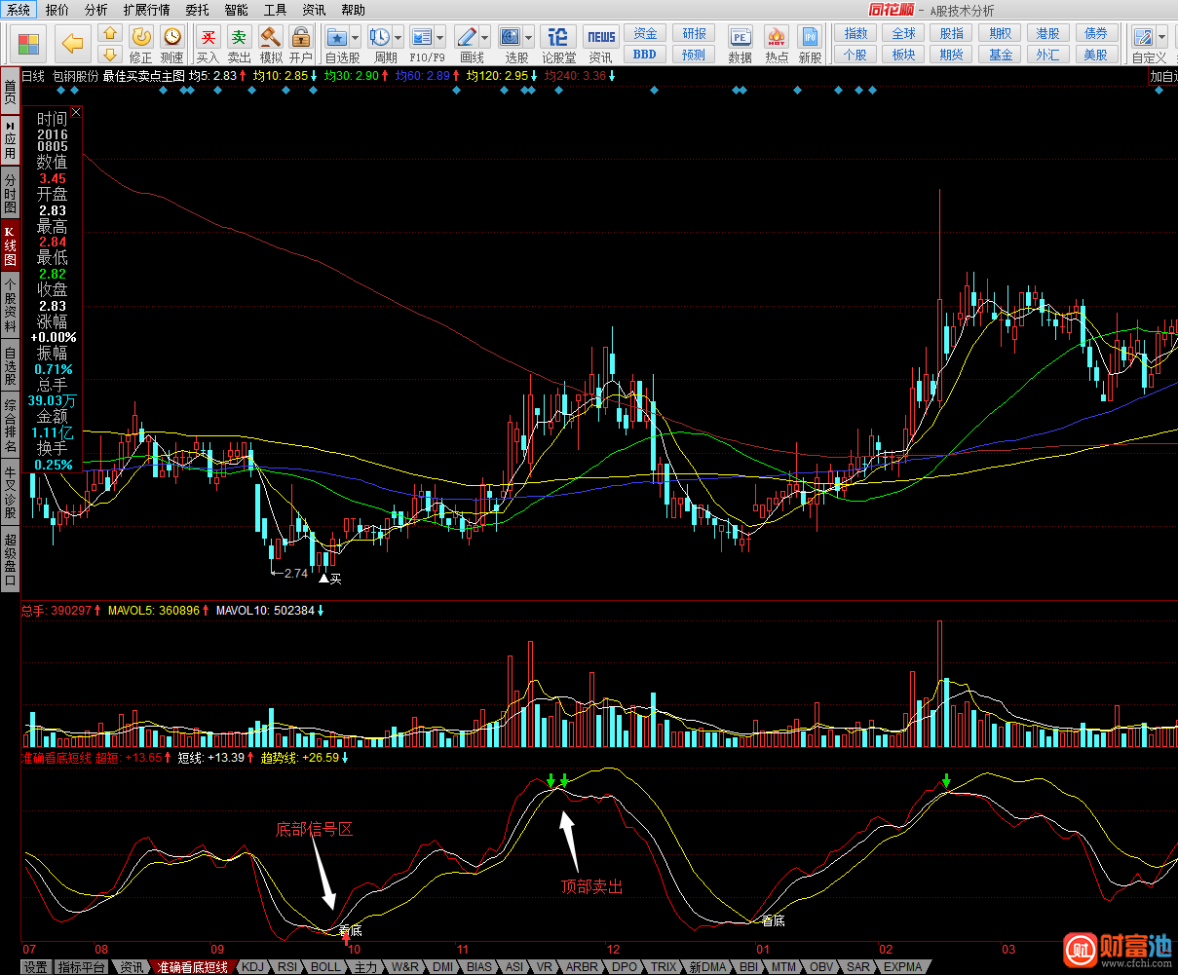Click the 指数 button

[855, 33]
